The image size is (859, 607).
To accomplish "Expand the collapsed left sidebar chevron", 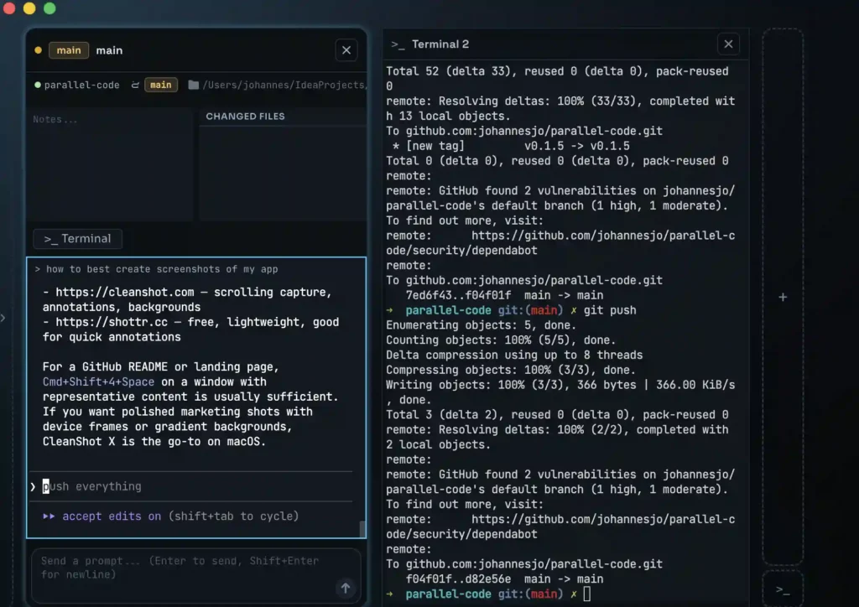I will pyautogui.click(x=5, y=318).
